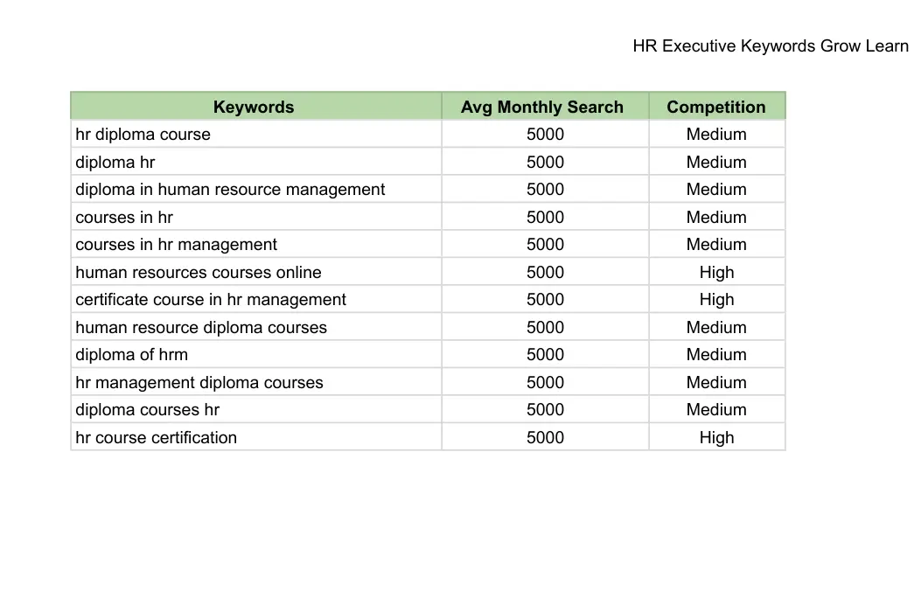
Task: Select the "courses in hr management" cell
Action: tap(176, 245)
